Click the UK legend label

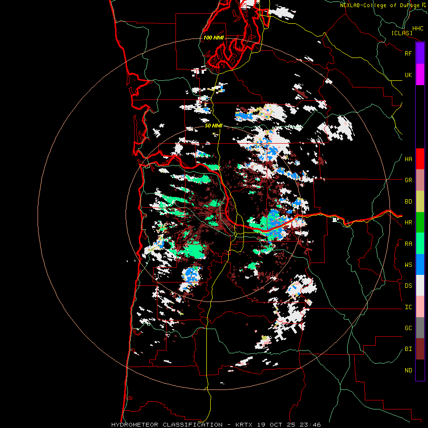[408, 75]
